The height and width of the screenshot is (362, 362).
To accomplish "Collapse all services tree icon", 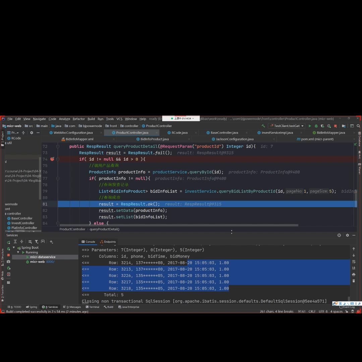I will coord(22,241).
